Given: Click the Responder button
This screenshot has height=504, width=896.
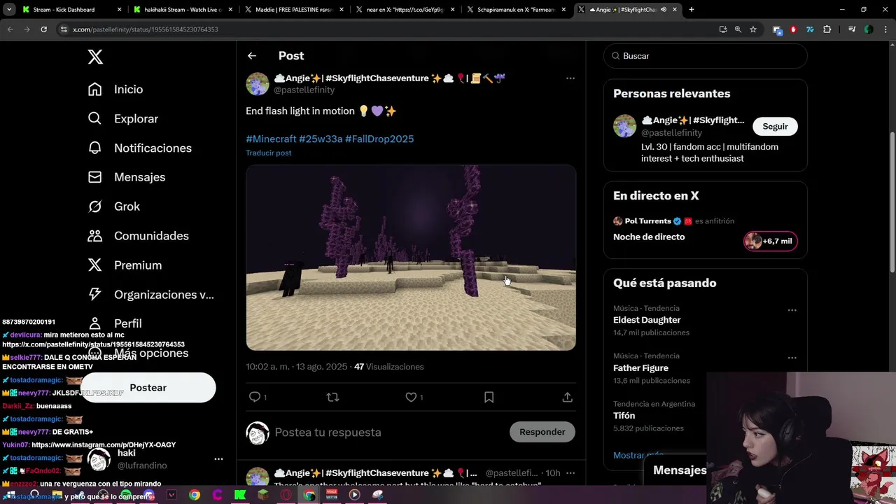Looking at the screenshot, I should click(542, 432).
